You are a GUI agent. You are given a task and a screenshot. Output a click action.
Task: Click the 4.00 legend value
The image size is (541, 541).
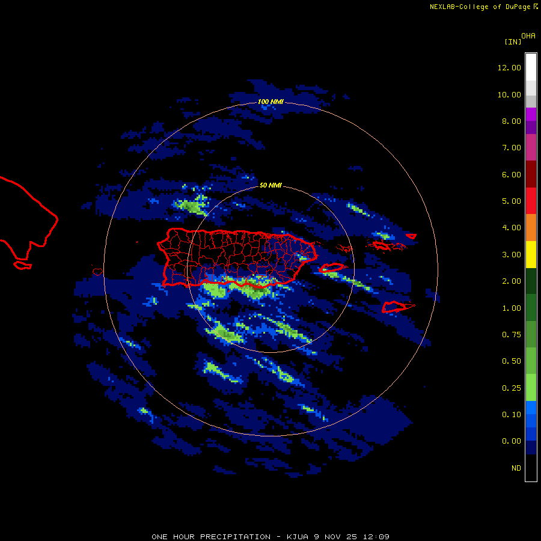(x=512, y=228)
